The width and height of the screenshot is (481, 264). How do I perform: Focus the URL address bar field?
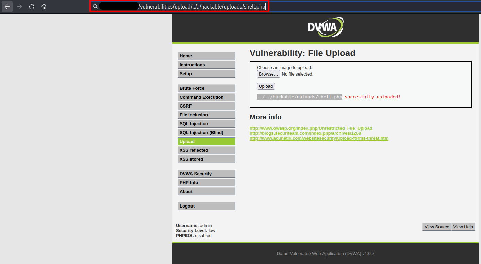(202, 7)
